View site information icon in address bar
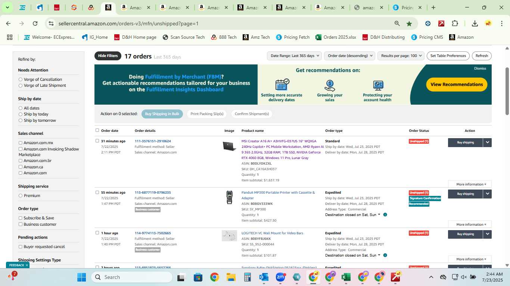This screenshot has height=286, width=510. click(51, 23)
